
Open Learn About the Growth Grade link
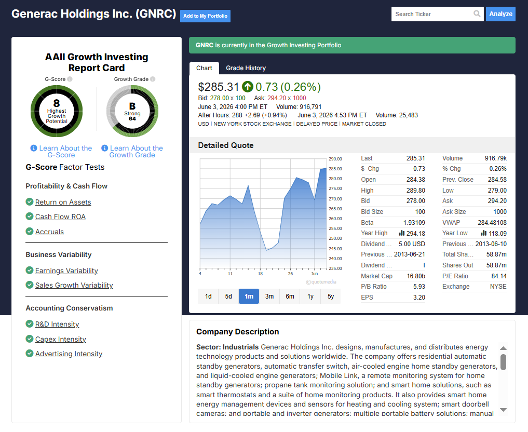click(x=136, y=152)
